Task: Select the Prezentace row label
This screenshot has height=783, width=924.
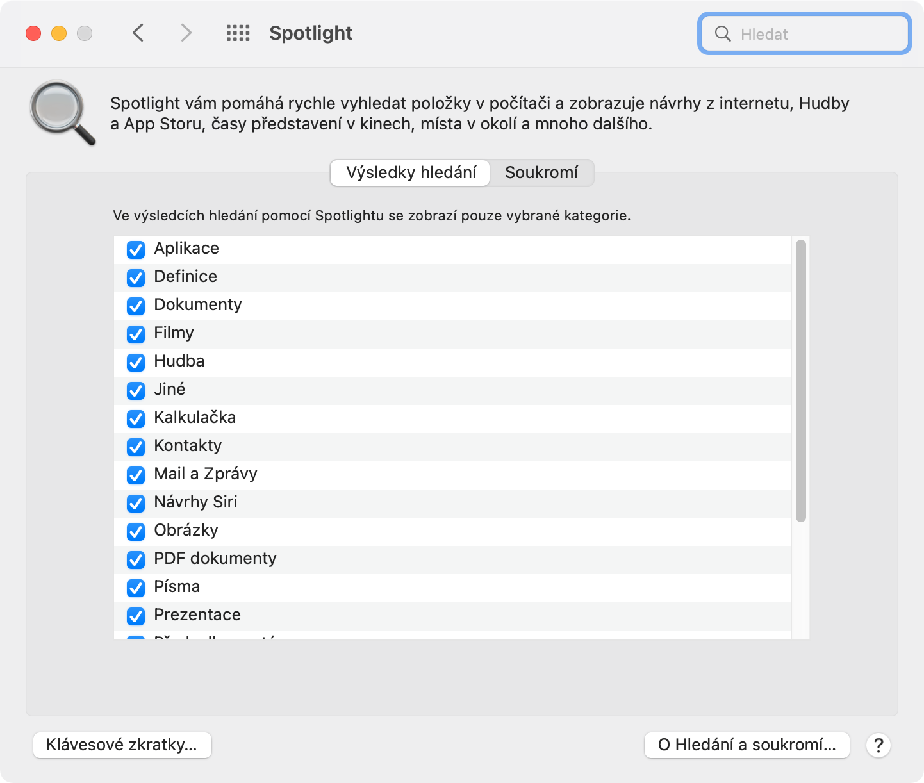Action: click(197, 615)
